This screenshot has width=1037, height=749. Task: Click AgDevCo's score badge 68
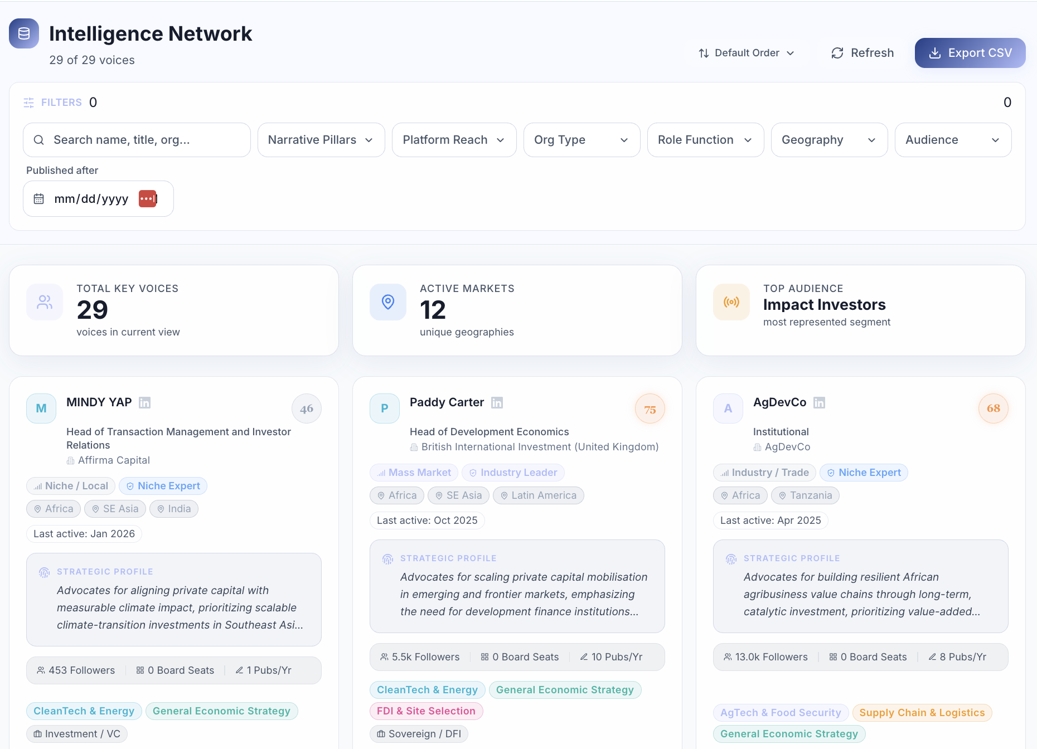coord(994,408)
